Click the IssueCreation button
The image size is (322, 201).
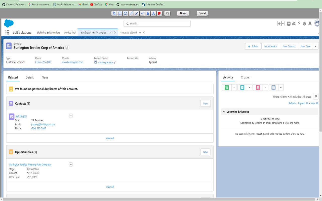point(271,46)
